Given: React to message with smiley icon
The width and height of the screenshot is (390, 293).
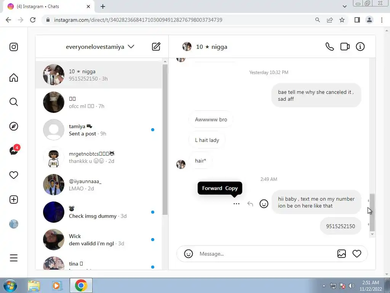Looking at the screenshot, I should (264, 204).
